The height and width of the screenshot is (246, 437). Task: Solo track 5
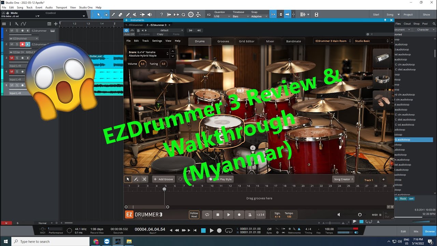click(17, 85)
